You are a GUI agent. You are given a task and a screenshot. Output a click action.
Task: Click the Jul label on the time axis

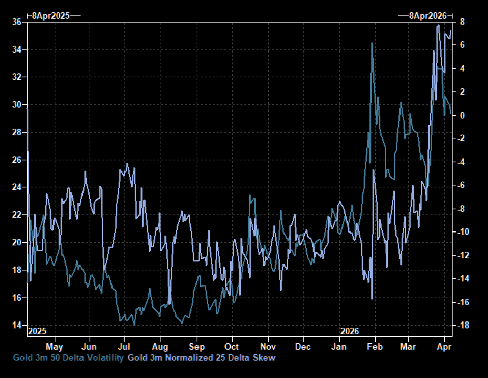tap(125, 346)
